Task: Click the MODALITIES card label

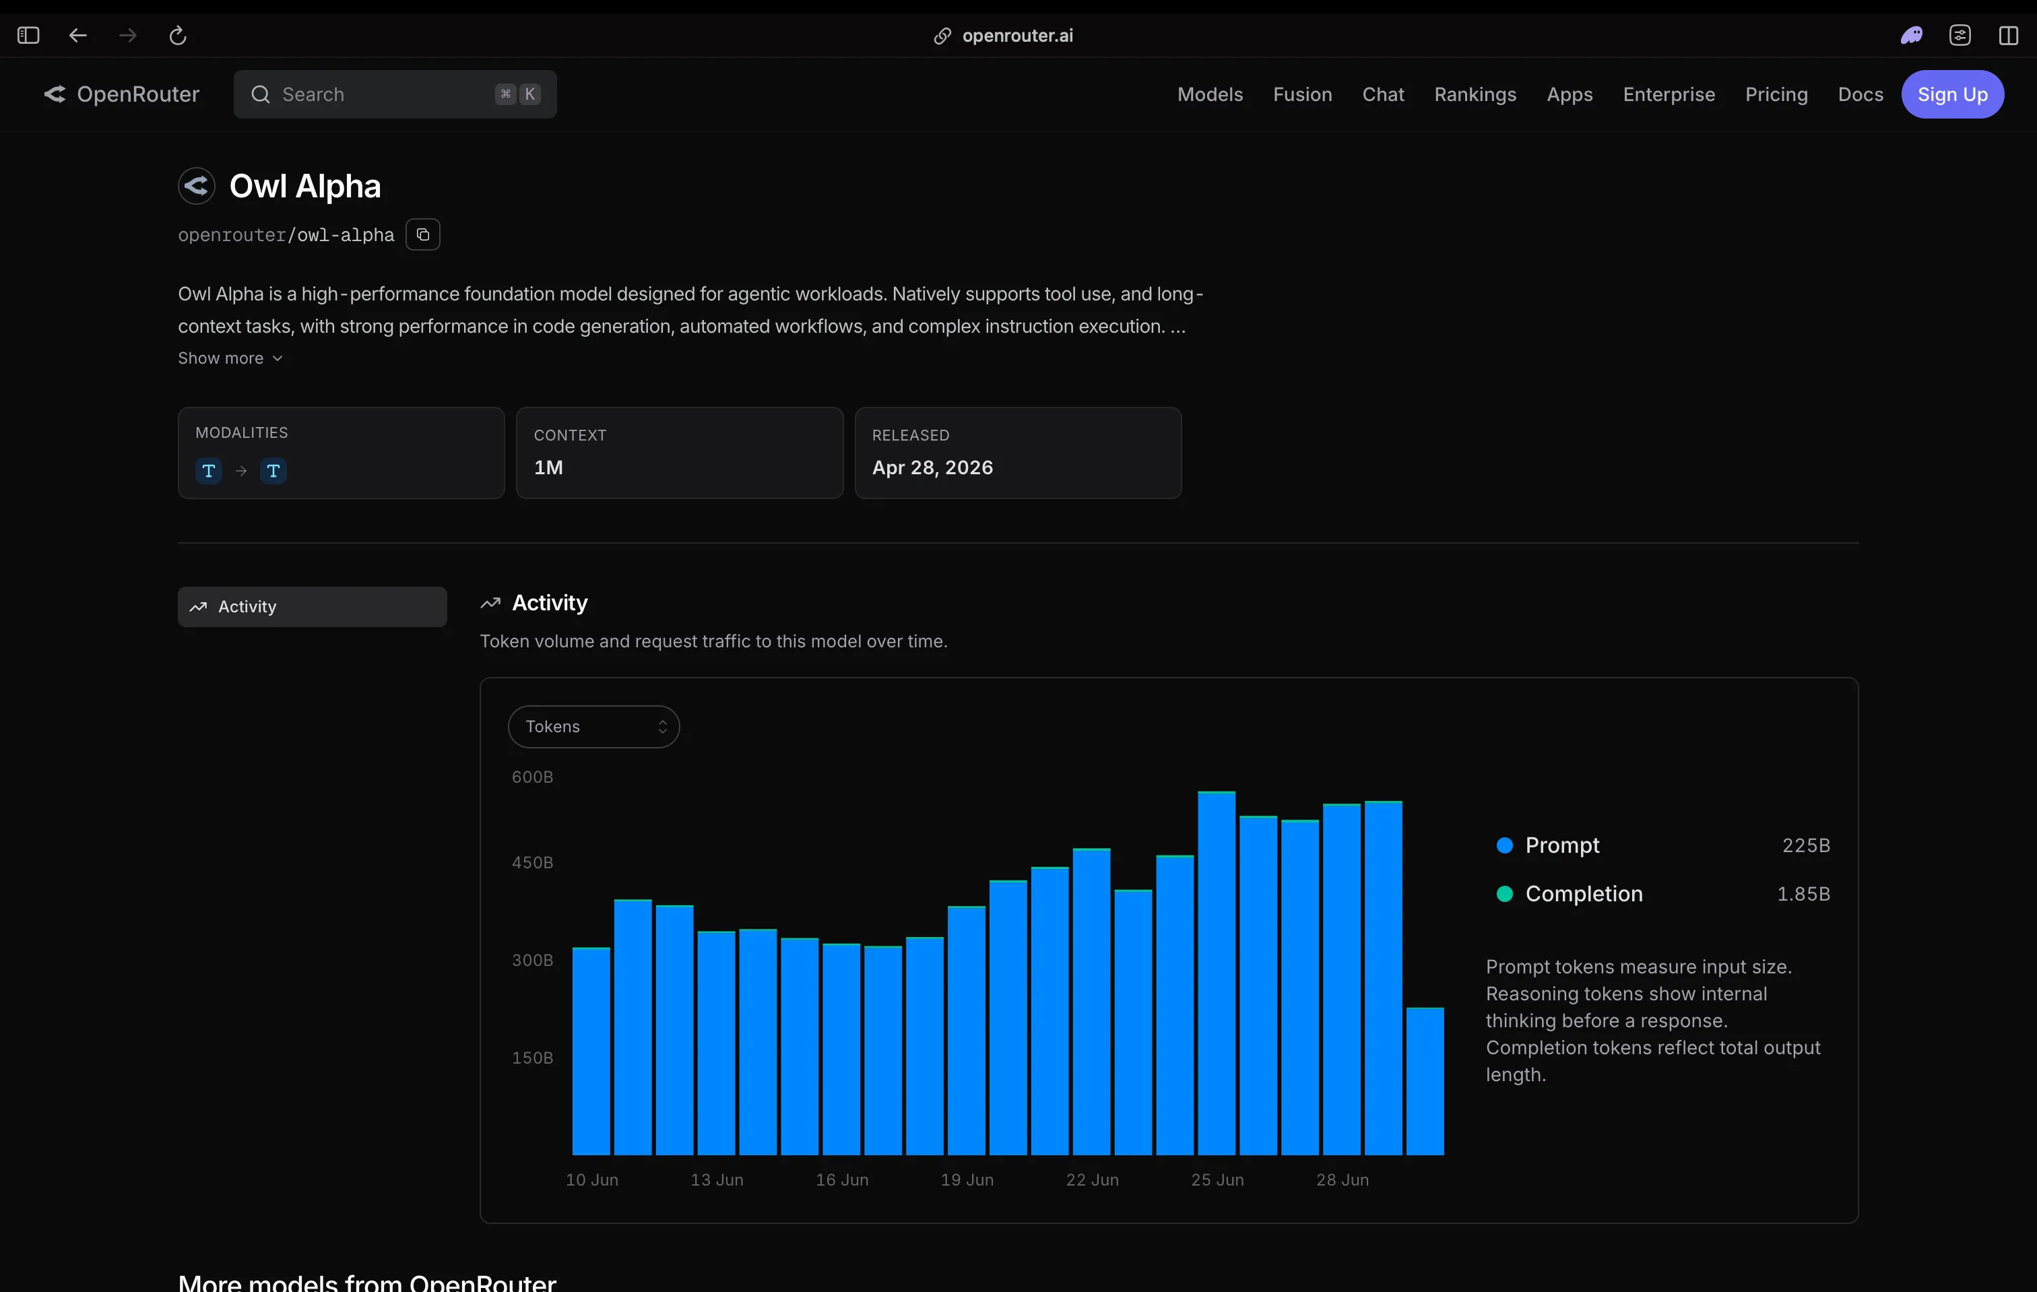Action: [x=241, y=432]
